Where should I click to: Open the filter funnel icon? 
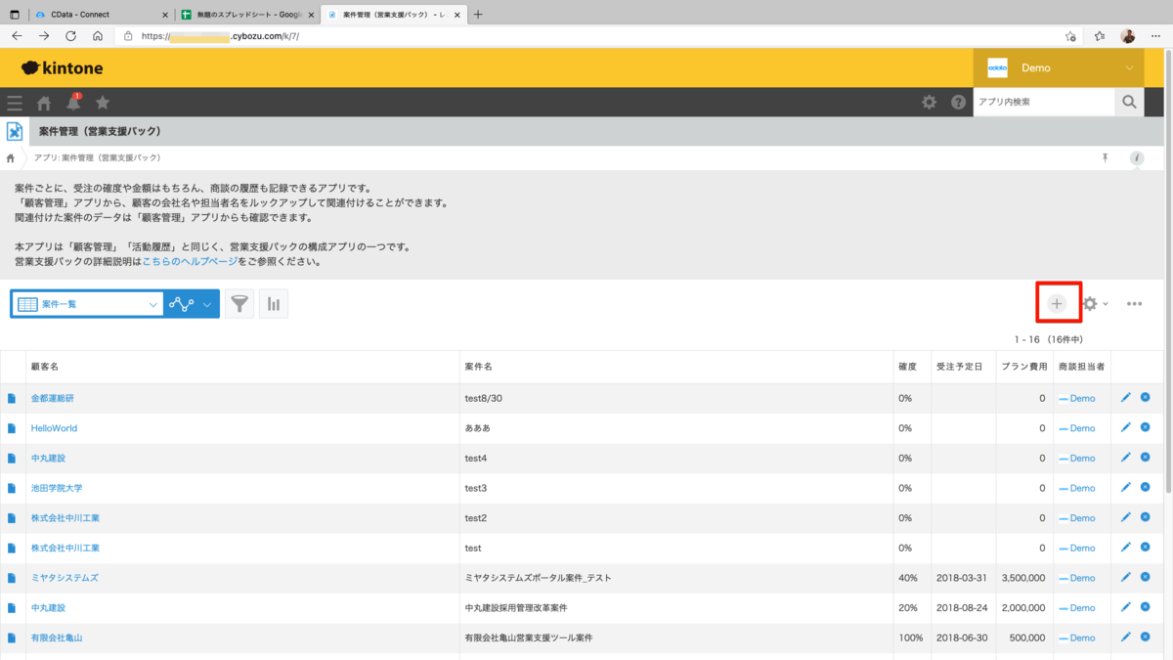239,304
